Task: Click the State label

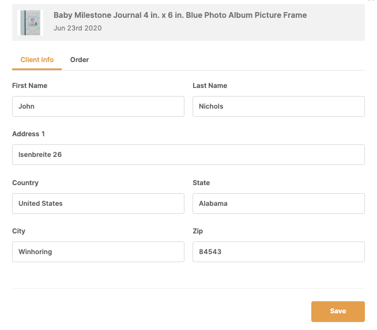Action: [x=201, y=183]
